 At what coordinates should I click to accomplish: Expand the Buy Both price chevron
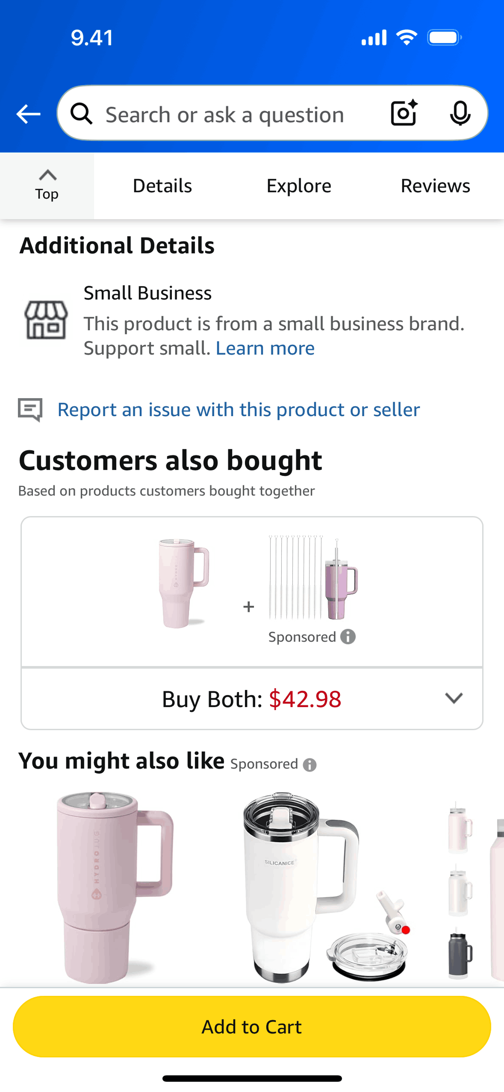coord(454,698)
